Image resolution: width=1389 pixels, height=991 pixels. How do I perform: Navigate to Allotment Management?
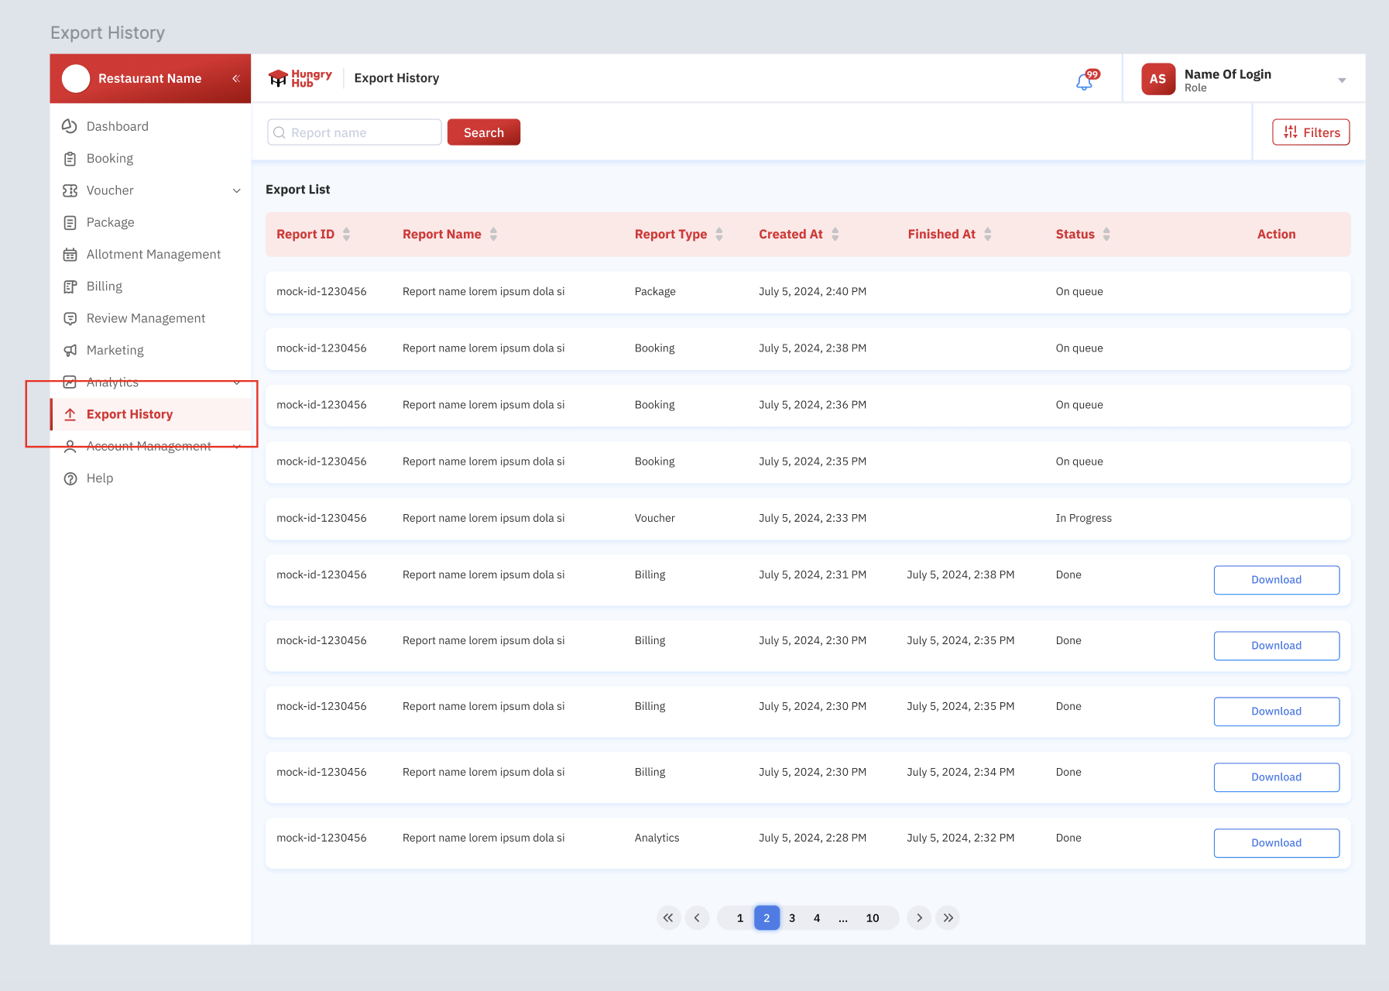[153, 254]
